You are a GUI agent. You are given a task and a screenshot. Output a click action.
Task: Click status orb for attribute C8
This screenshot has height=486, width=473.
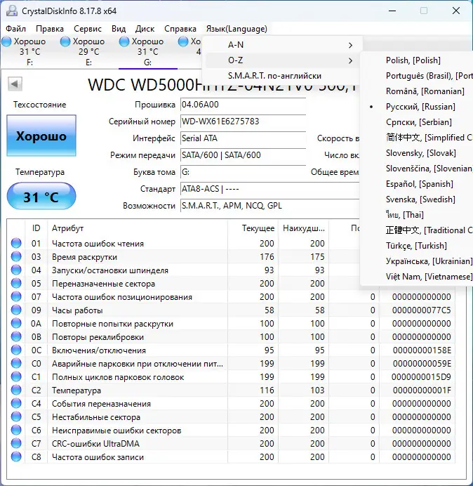tap(16, 457)
